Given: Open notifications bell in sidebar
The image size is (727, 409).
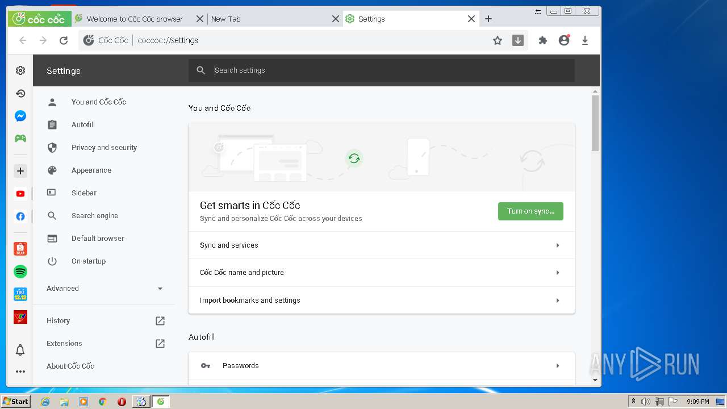Looking at the screenshot, I should click(x=20, y=350).
